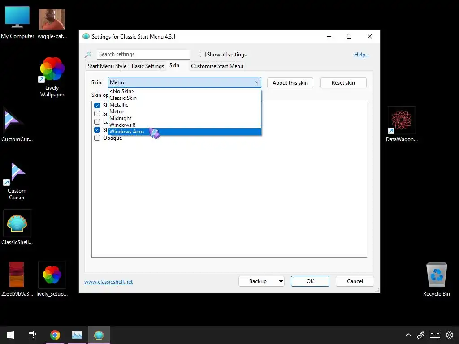Visit www.classicshell.net link

click(108, 282)
